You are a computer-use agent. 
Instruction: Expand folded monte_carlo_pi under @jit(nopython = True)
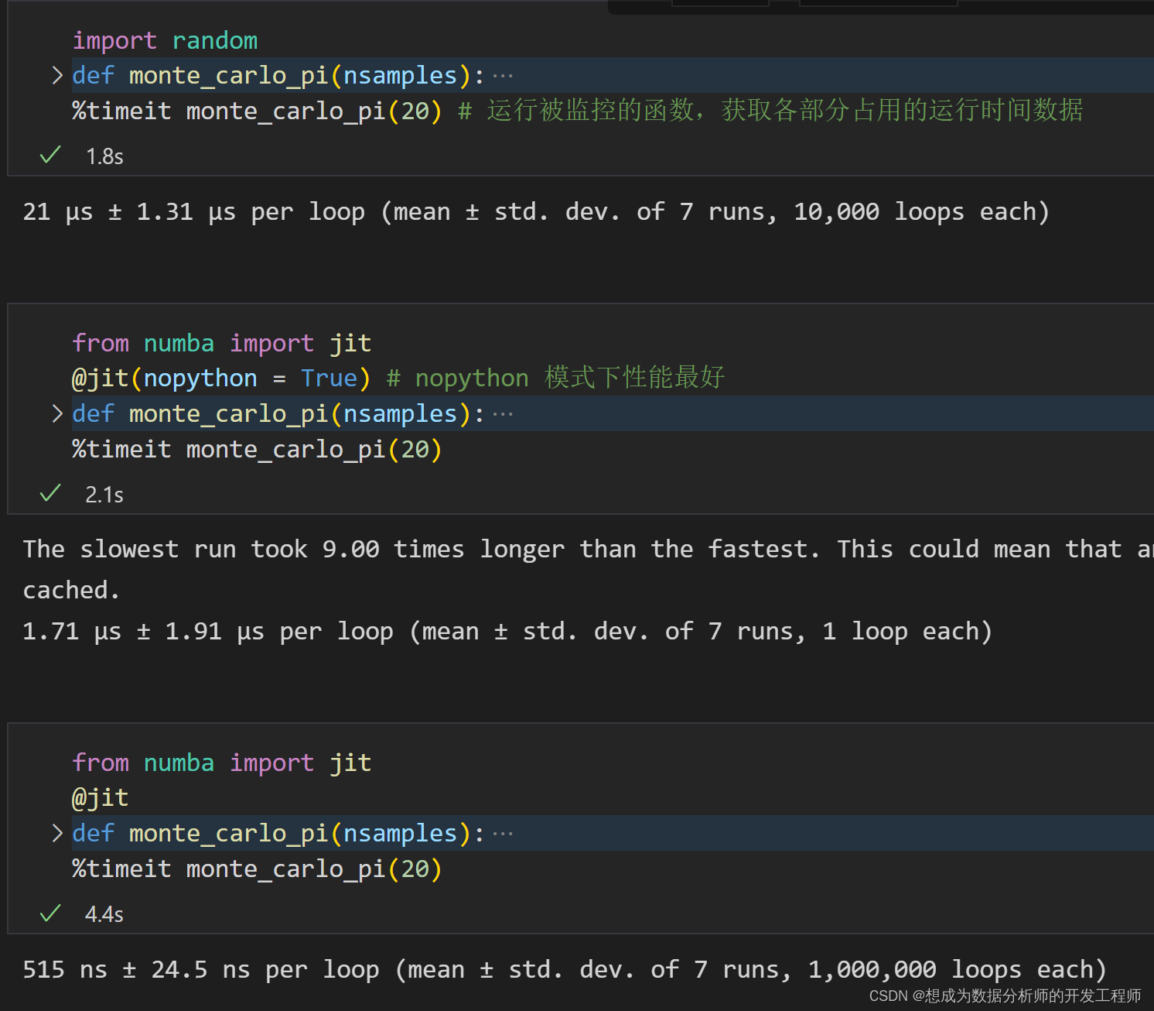point(57,413)
